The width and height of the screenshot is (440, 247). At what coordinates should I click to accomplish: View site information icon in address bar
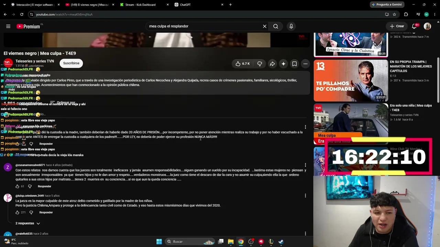[32, 14]
